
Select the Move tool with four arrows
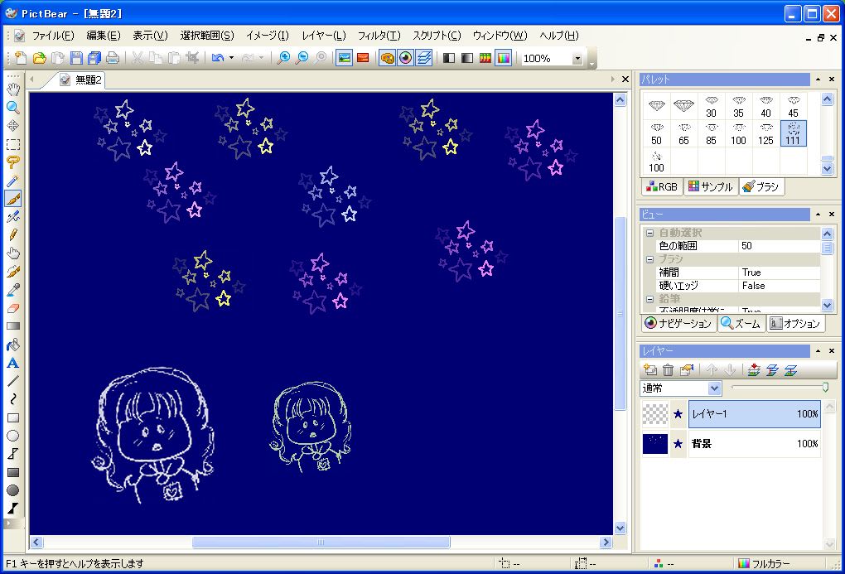pos(13,126)
